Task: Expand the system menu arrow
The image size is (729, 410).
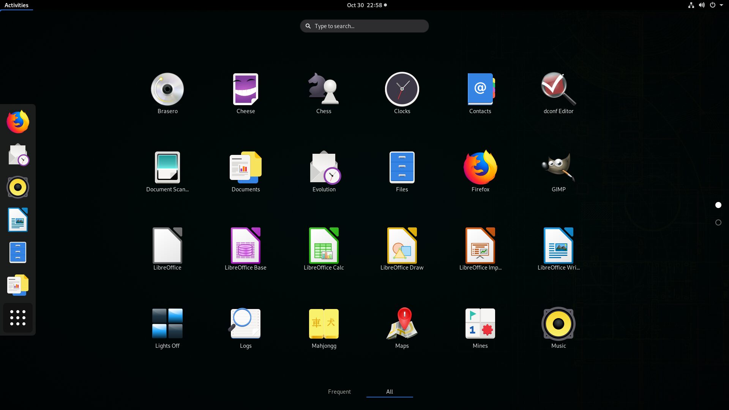Action: click(721, 5)
